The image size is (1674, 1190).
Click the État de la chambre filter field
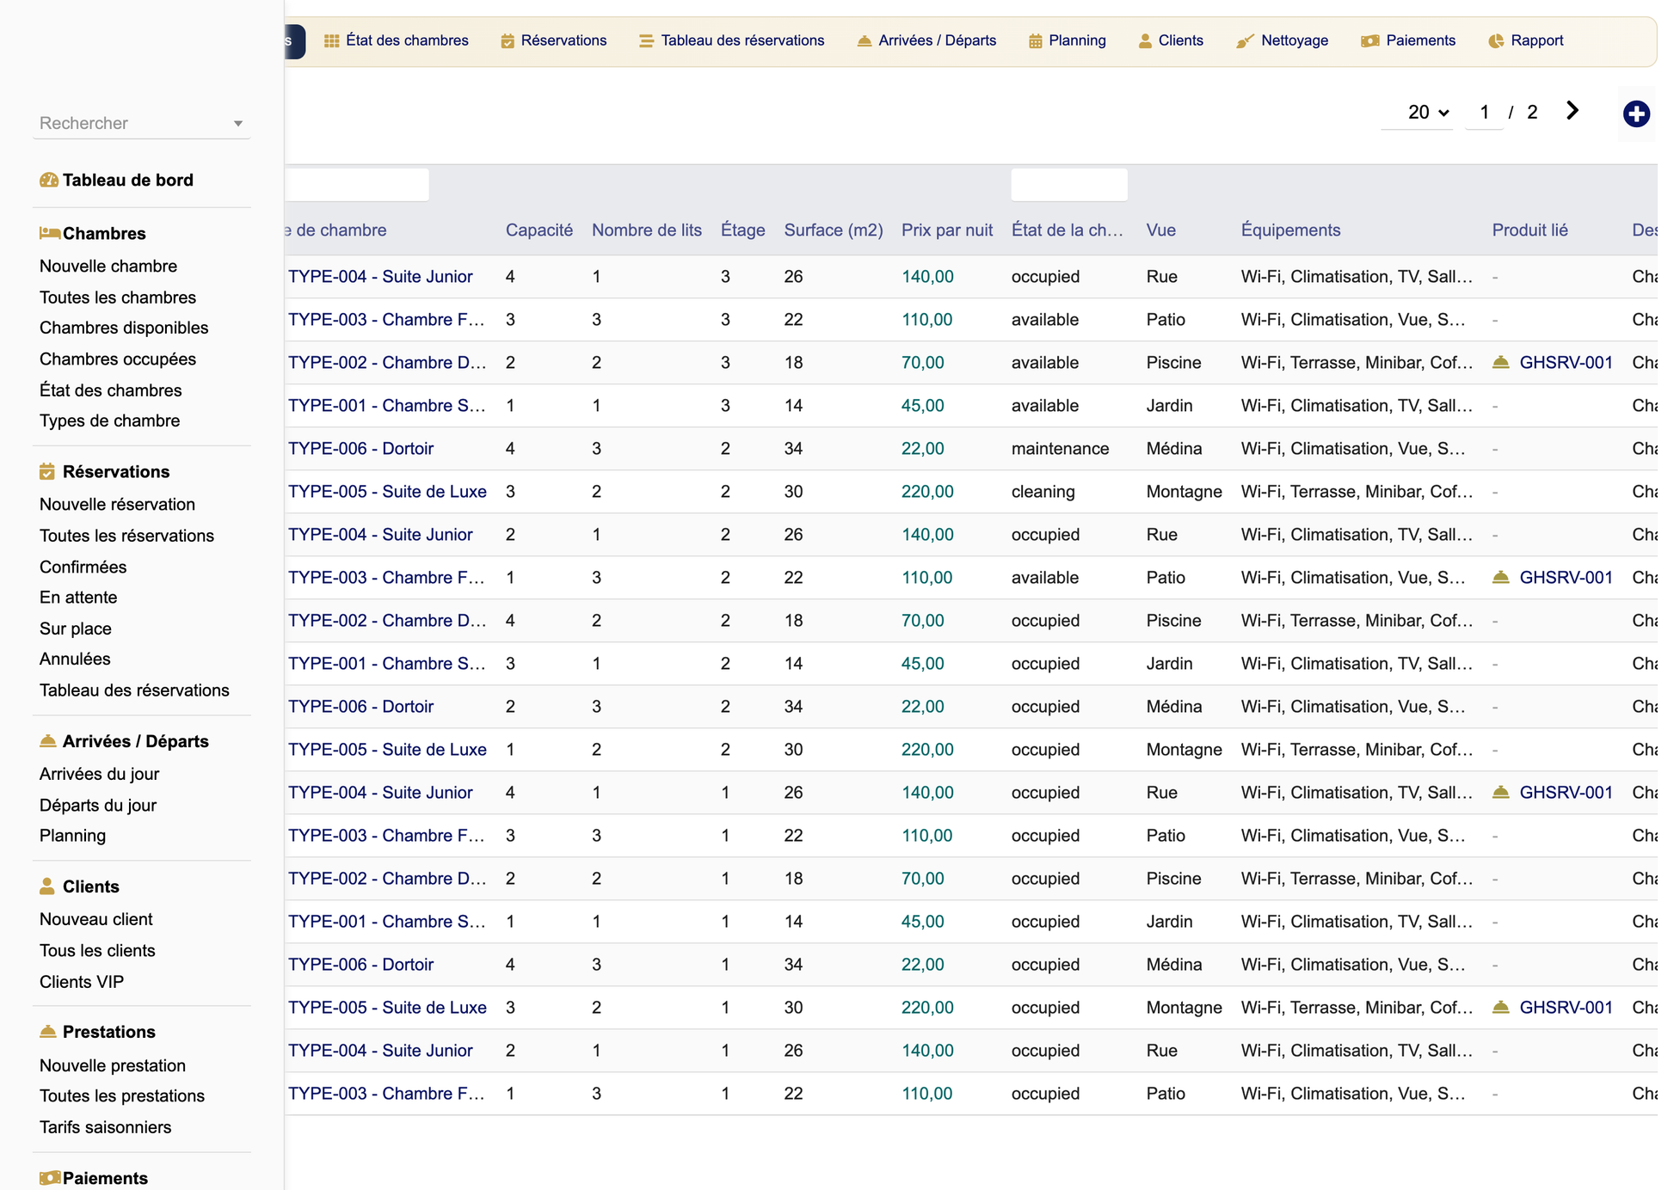click(x=1069, y=184)
